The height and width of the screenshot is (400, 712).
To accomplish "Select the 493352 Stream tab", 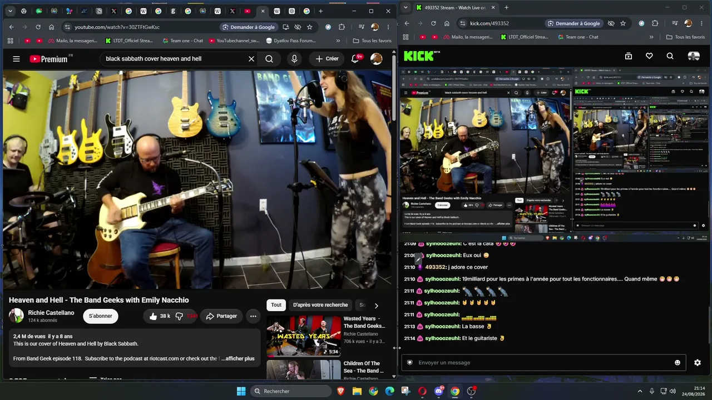I will 456,8.
